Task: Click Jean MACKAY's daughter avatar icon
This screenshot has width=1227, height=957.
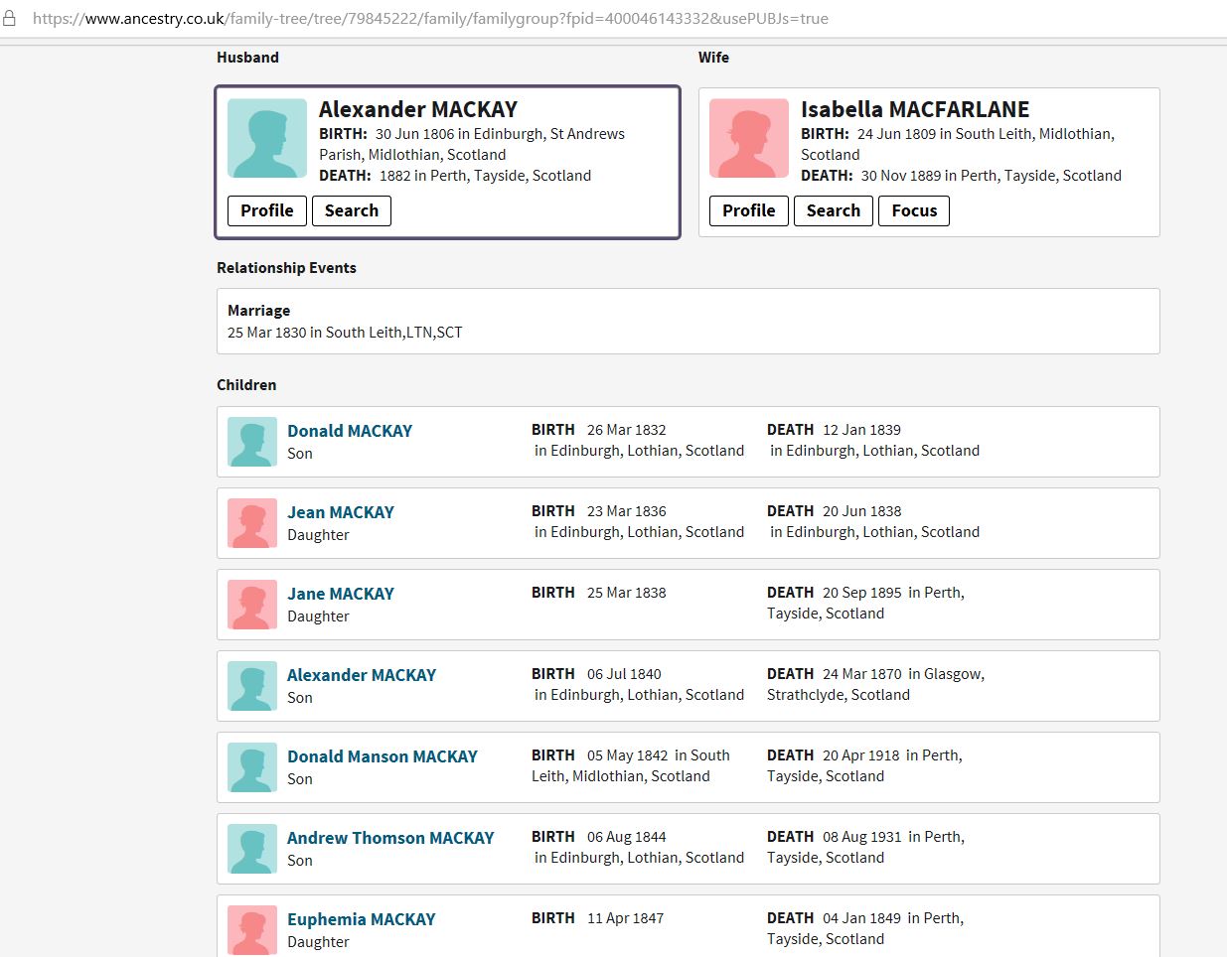Action: click(252, 523)
